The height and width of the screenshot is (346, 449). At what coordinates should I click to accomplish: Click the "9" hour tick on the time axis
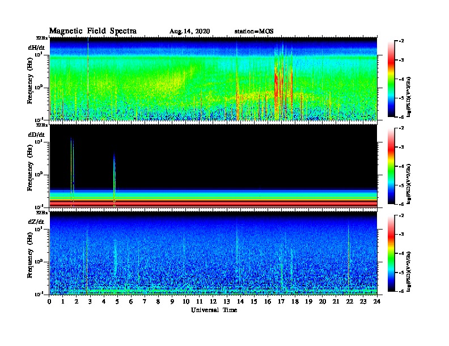pyautogui.click(x=172, y=302)
